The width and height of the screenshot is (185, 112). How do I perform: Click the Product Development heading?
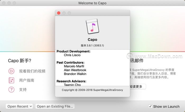(x=73, y=51)
